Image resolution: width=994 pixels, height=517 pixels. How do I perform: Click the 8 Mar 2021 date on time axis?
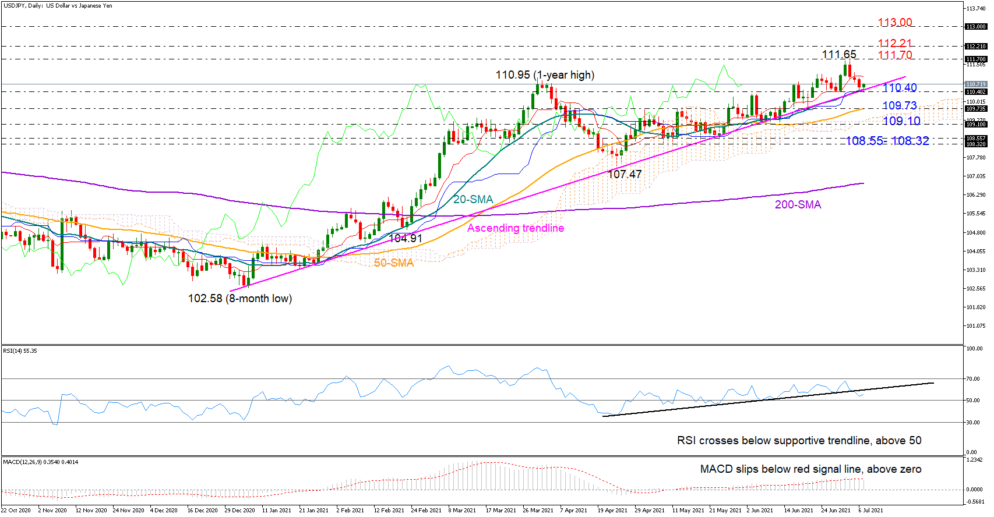pos(462,511)
